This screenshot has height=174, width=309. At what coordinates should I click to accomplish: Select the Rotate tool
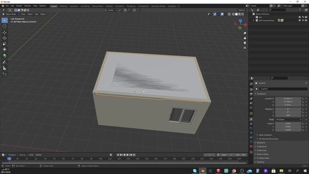pyautogui.click(x=4, y=38)
